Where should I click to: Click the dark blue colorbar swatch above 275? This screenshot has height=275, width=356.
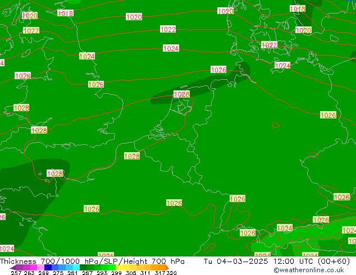[48, 267]
